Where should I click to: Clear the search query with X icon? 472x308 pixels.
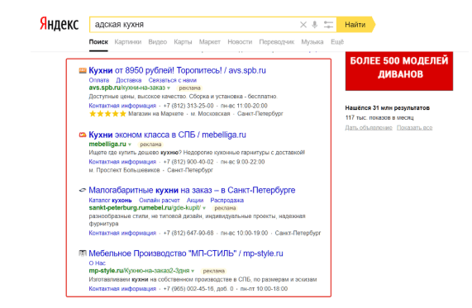tap(303, 25)
